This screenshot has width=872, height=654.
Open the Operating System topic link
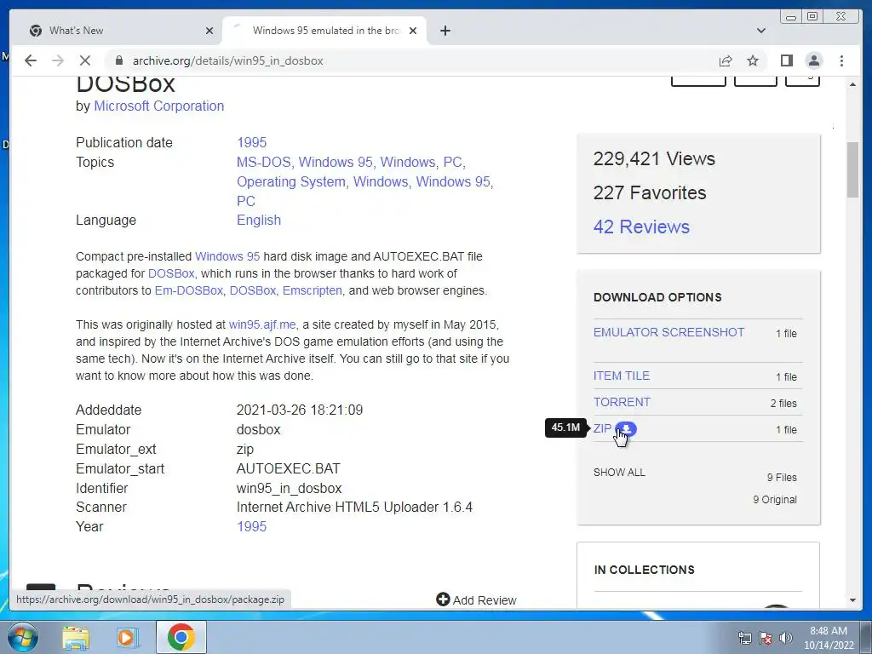point(291,181)
